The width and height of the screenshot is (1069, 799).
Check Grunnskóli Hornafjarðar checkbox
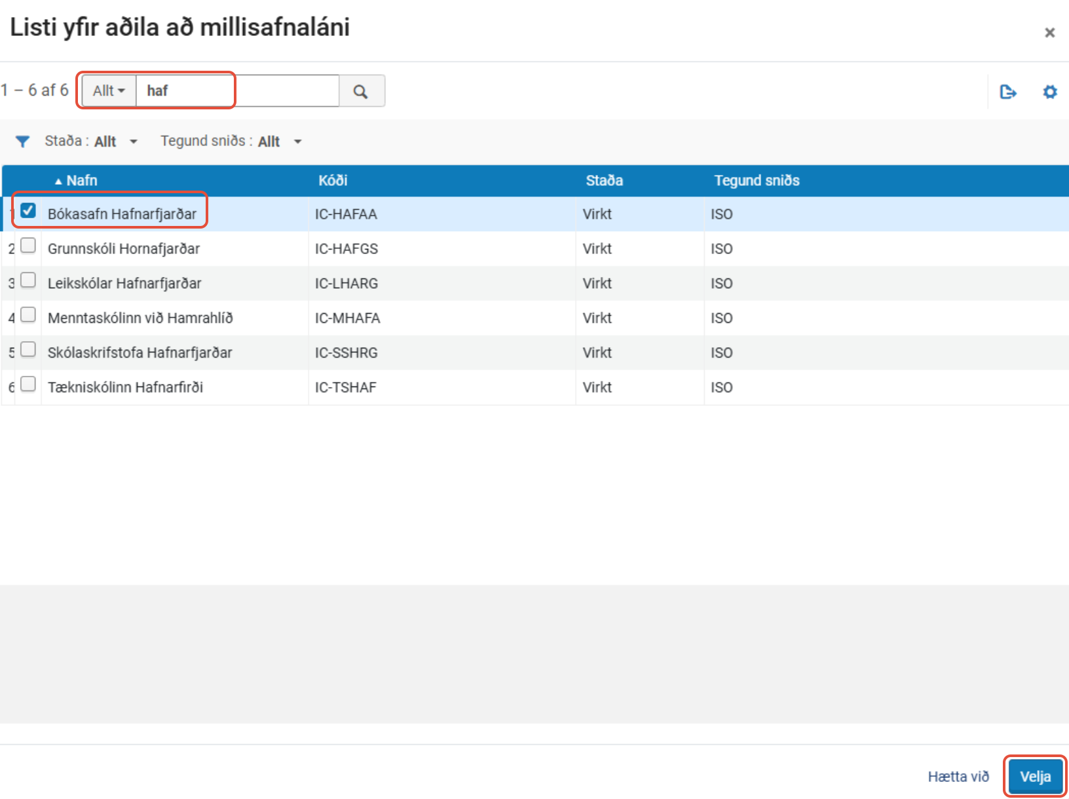coord(28,245)
